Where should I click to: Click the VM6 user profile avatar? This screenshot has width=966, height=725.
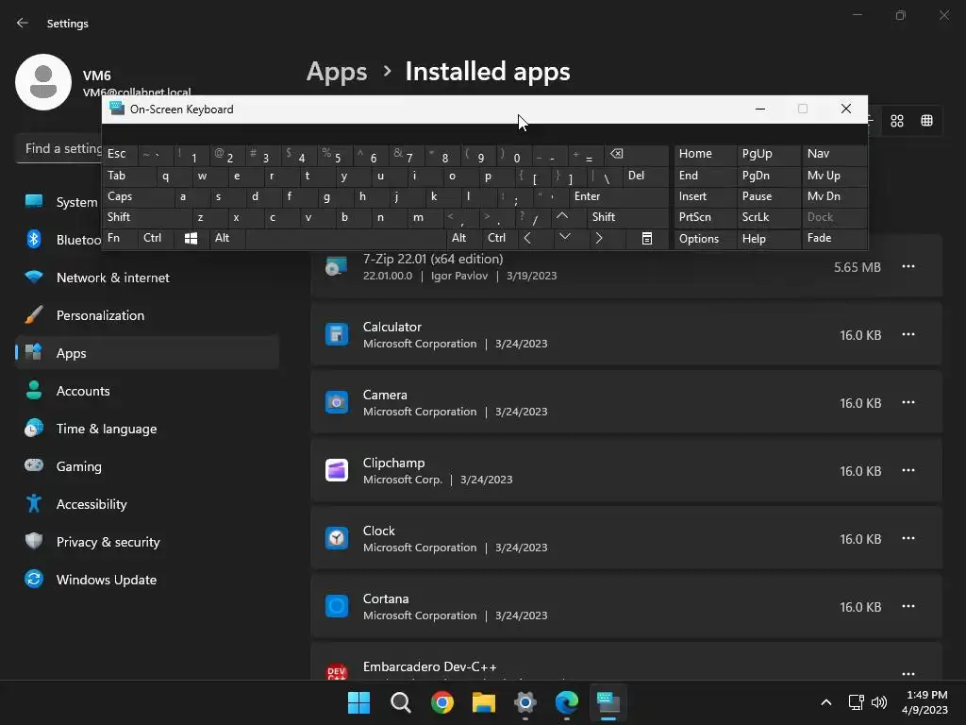43,82
